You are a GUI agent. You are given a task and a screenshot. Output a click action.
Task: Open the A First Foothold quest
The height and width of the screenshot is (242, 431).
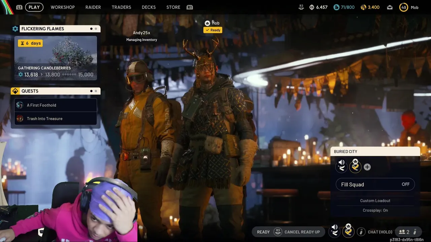coord(56,105)
